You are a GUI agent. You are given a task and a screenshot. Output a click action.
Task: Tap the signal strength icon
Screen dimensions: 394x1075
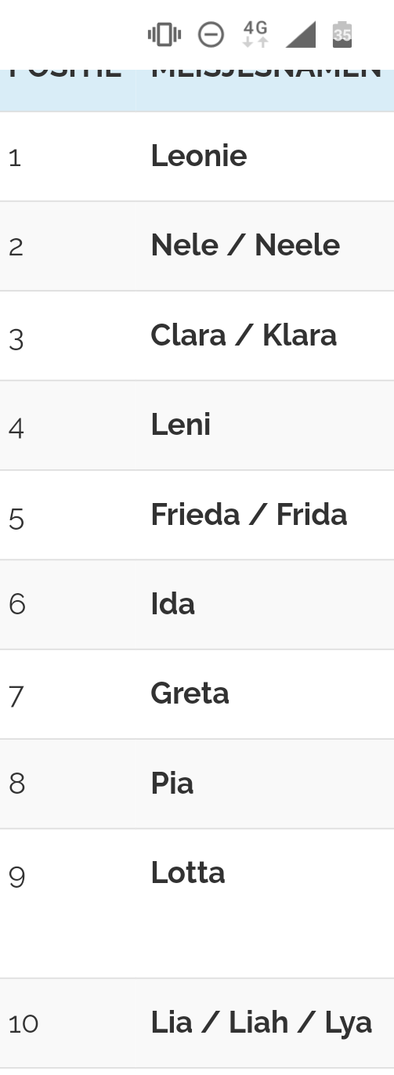[300, 34]
